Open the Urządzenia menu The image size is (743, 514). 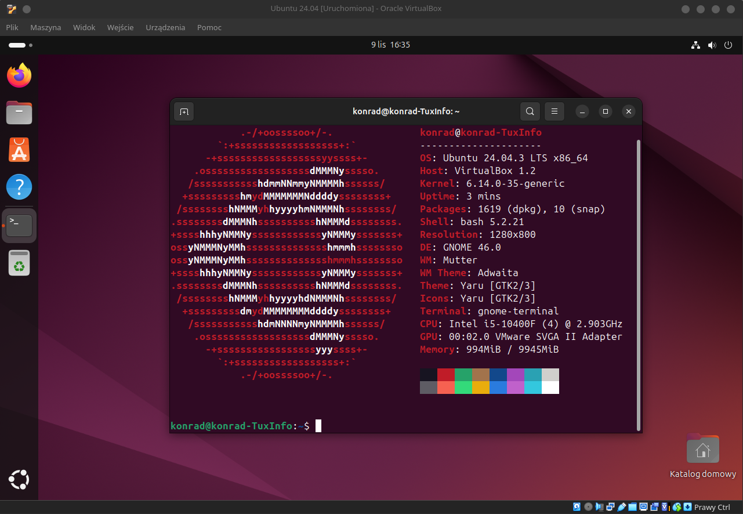tap(165, 27)
